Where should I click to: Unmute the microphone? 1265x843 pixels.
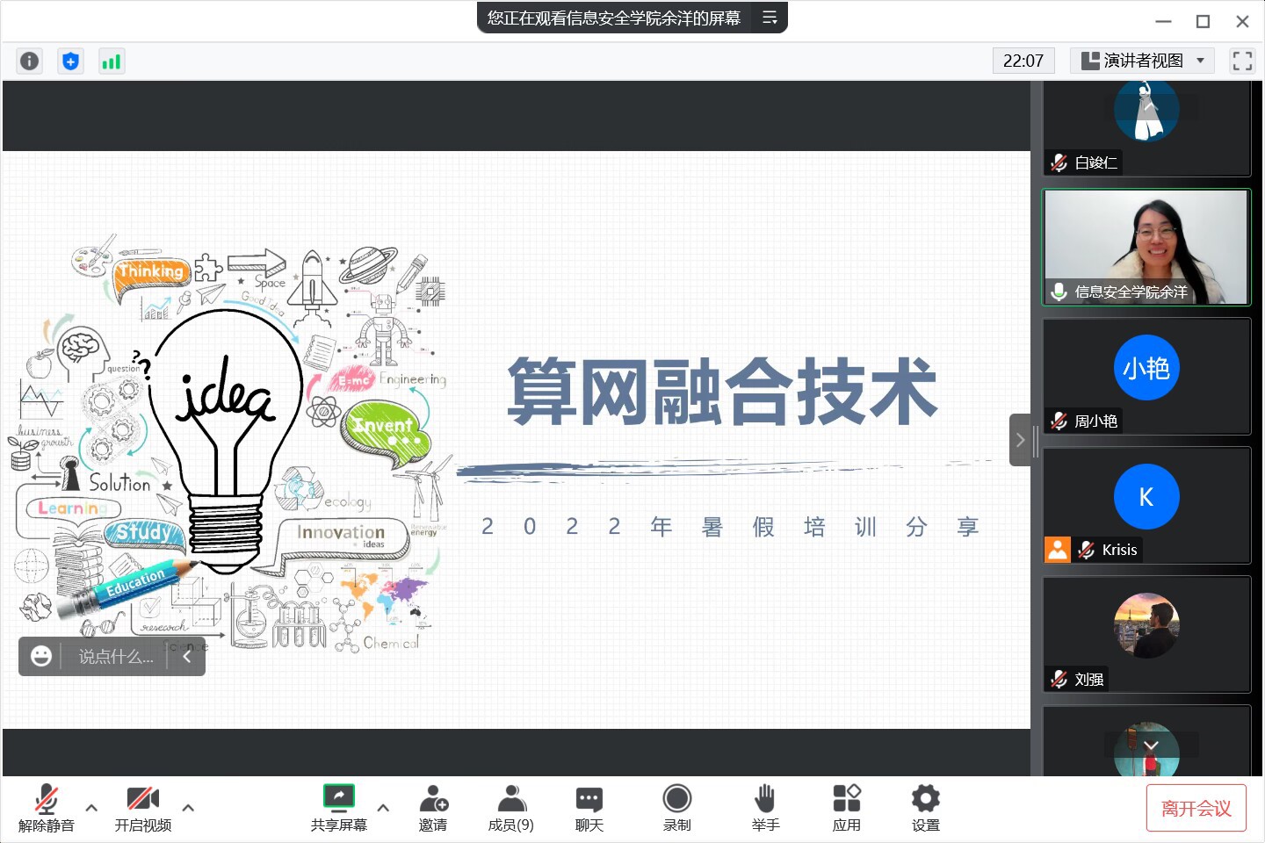pos(47,808)
